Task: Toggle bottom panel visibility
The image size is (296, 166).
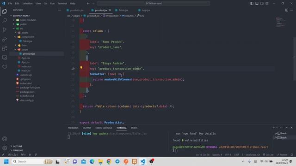Action: point(257,3)
